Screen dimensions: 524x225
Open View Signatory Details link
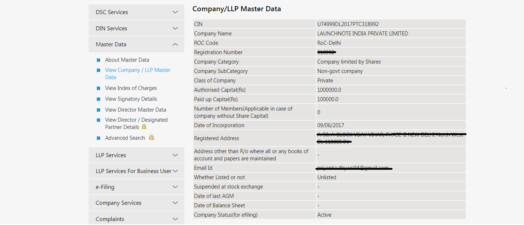131,99
